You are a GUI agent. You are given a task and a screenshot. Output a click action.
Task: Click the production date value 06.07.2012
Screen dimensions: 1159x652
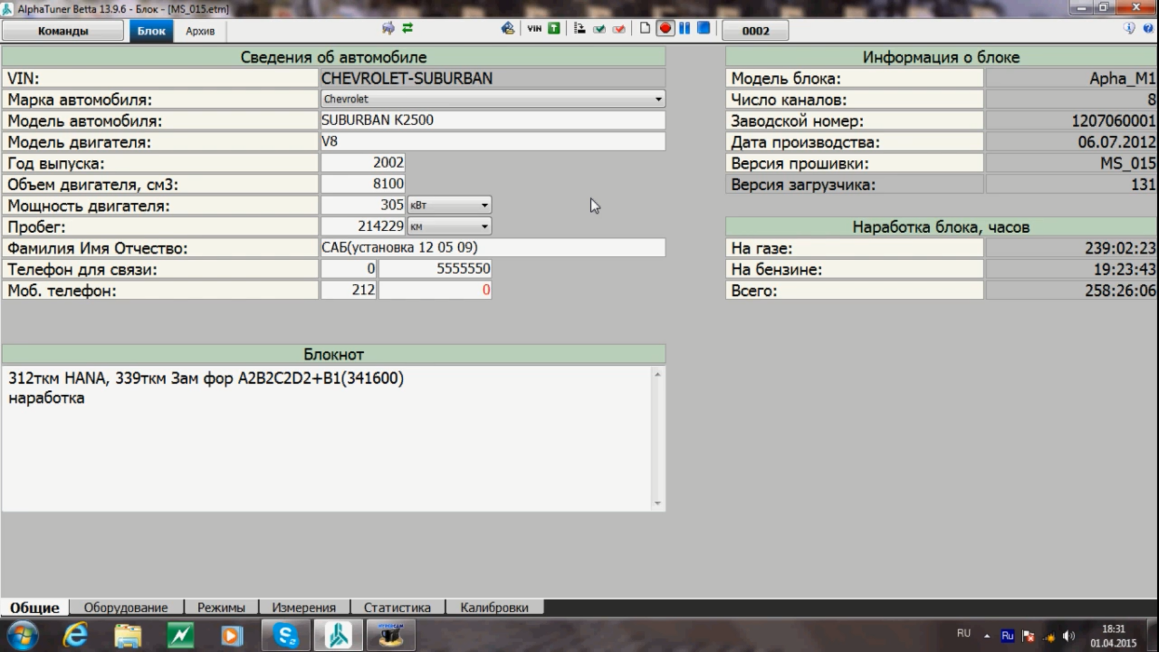1071,142
